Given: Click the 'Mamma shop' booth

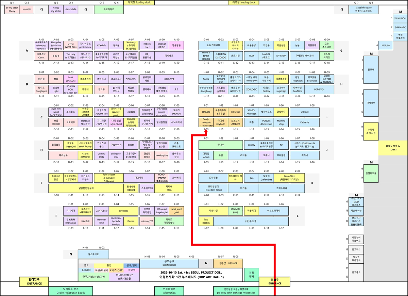Looking at the screenshot, I should (281, 122).
